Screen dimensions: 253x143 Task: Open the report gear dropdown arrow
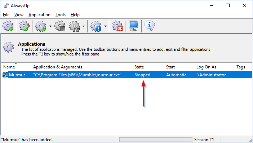coord(105,26)
